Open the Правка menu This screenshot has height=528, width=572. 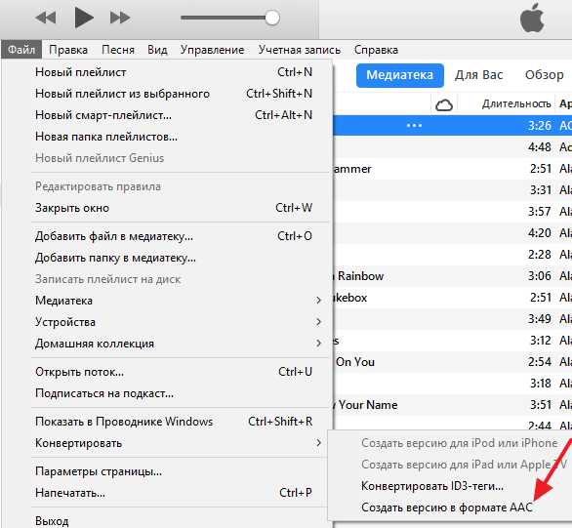(x=68, y=50)
